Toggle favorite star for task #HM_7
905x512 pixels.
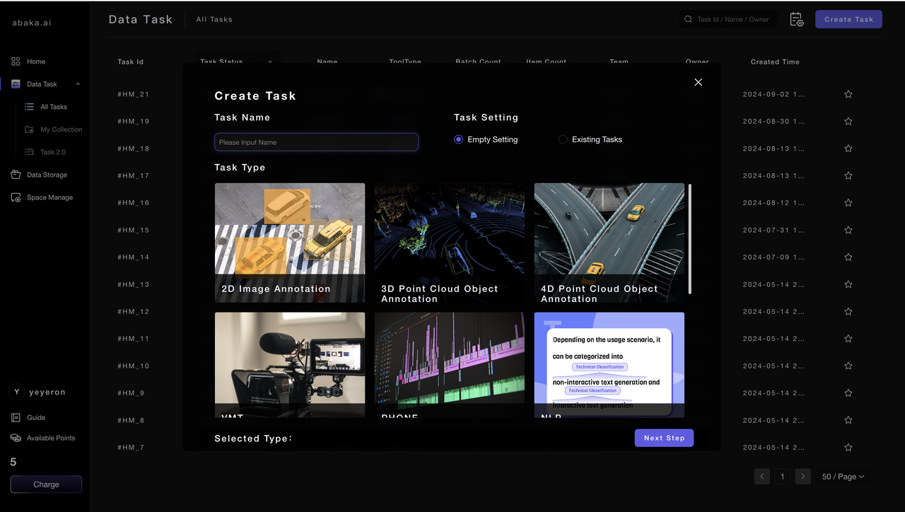[848, 448]
